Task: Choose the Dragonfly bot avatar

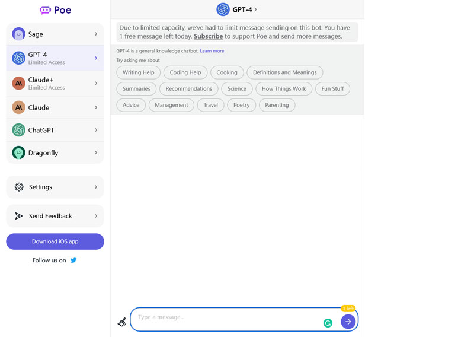Action: [18, 152]
